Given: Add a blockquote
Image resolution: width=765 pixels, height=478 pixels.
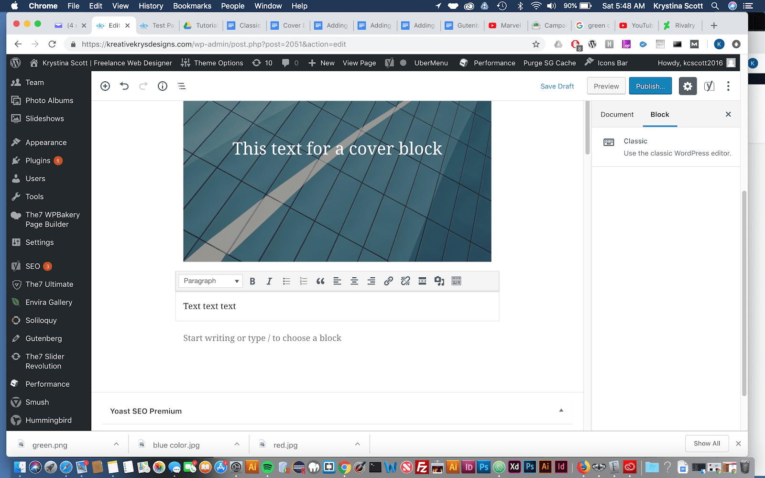Looking at the screenshot, I should coord(320,281).
